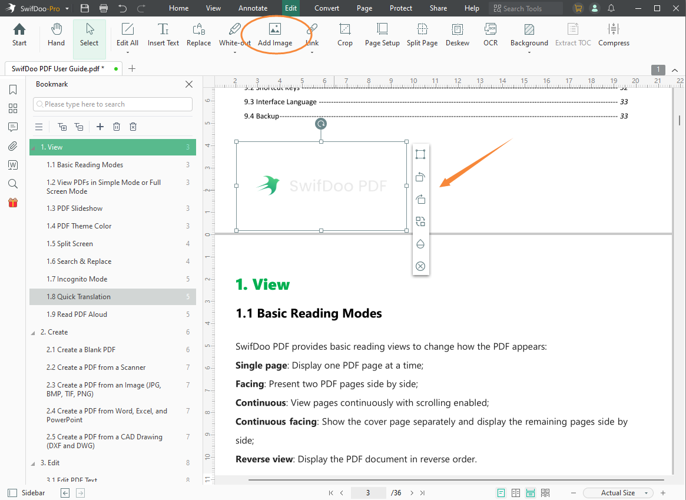Run the Deskew tool
This screenshot has width=686, height=500.
457,35
